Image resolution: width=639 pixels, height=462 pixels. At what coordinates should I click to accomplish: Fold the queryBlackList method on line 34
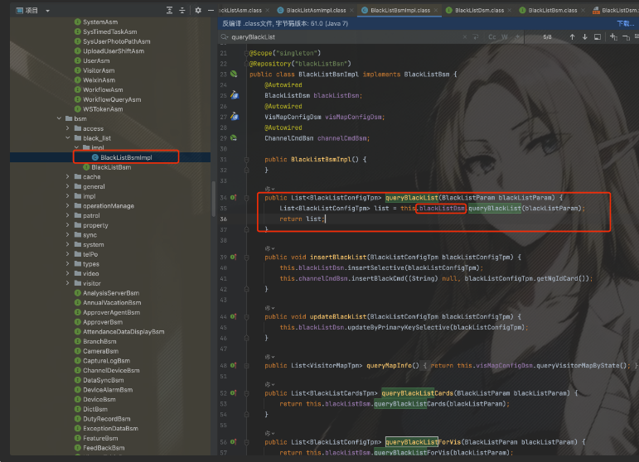(x=247, y=198)
